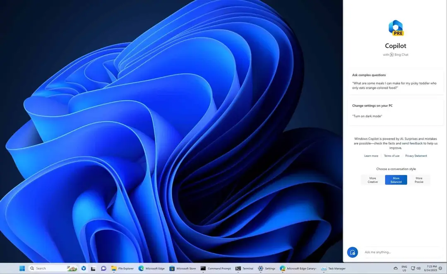Click the volume speaker tray icon
The image size is (447, 274).
point(418,268)
